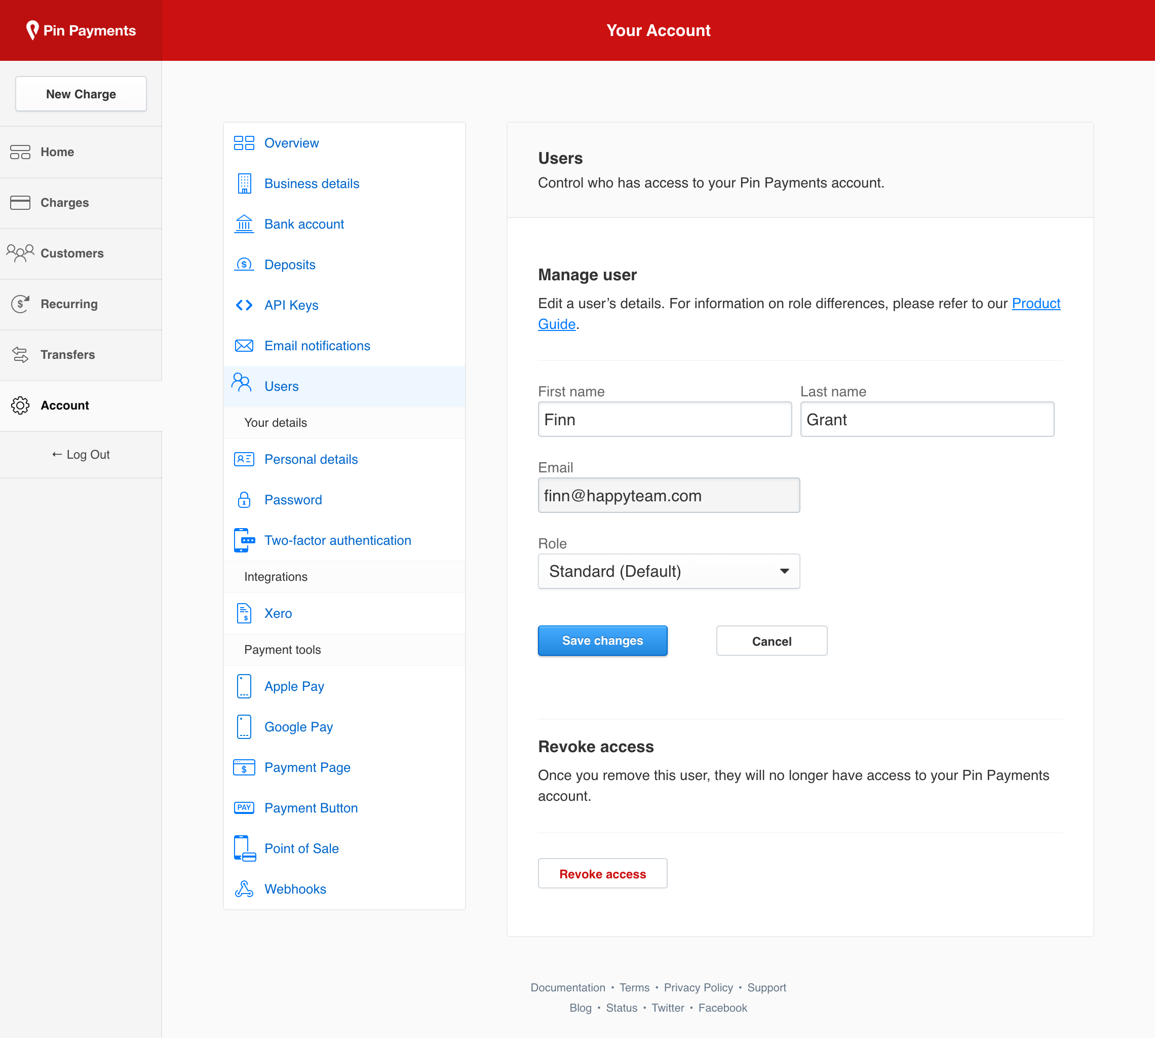Click the Business details building icon
The image size is (1155, 1038).
(244, 183)
